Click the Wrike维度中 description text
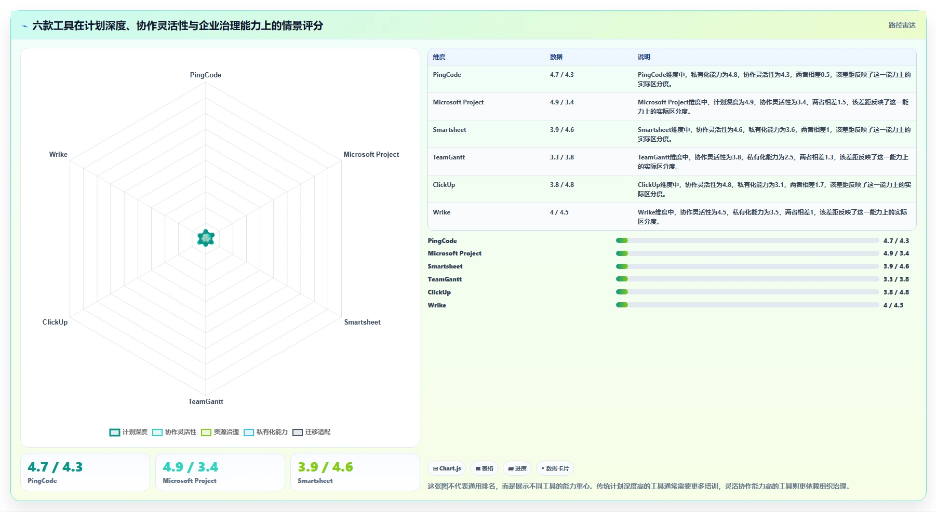Viewport: 937px width, 512px height. click(x=773, y=217)
